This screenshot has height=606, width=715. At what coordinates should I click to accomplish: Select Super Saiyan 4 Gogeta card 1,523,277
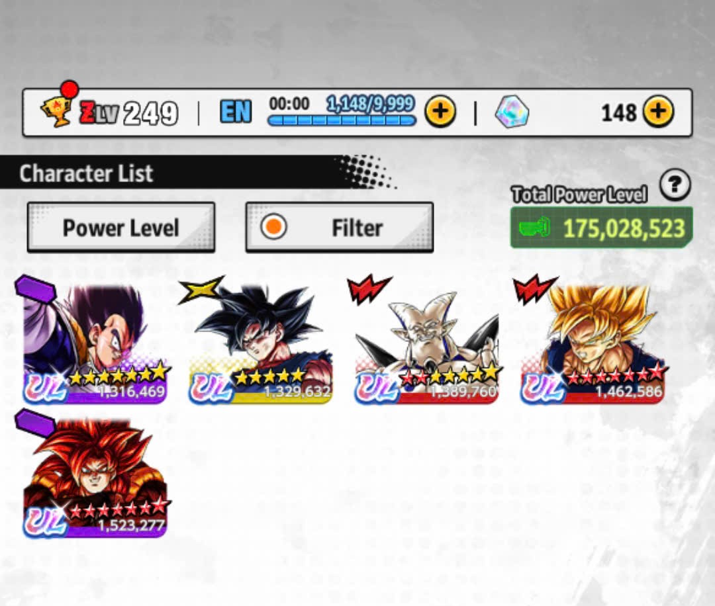click(x=95, y=478)
